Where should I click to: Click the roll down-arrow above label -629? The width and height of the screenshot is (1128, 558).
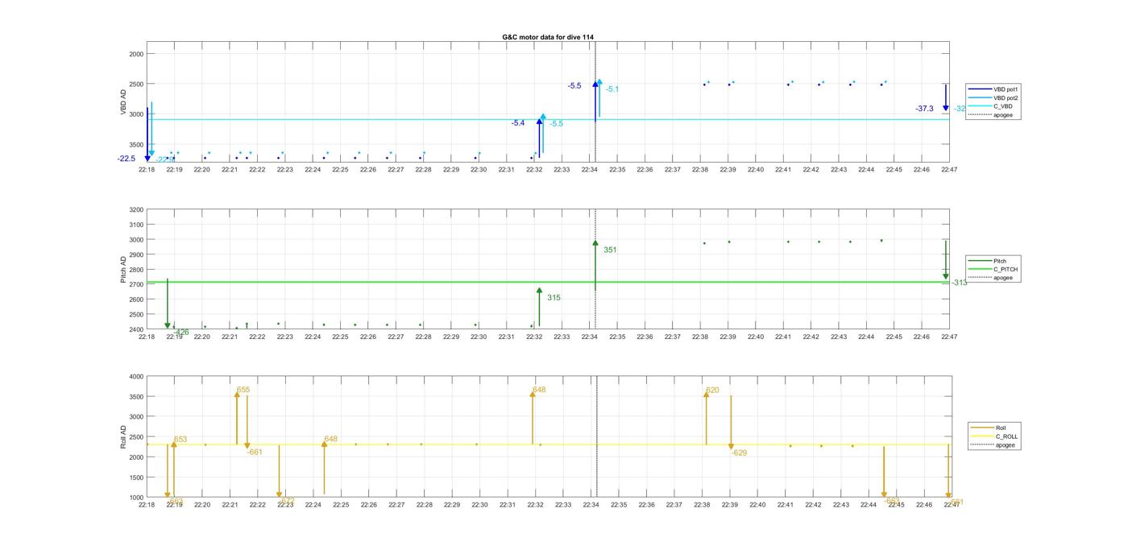[731, 422]
